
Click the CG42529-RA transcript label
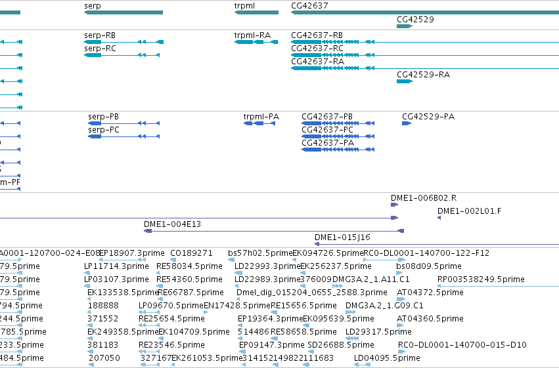click(423, 75)
